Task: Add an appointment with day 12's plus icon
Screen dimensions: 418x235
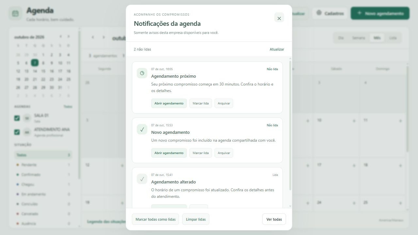Action: (122, 165)
